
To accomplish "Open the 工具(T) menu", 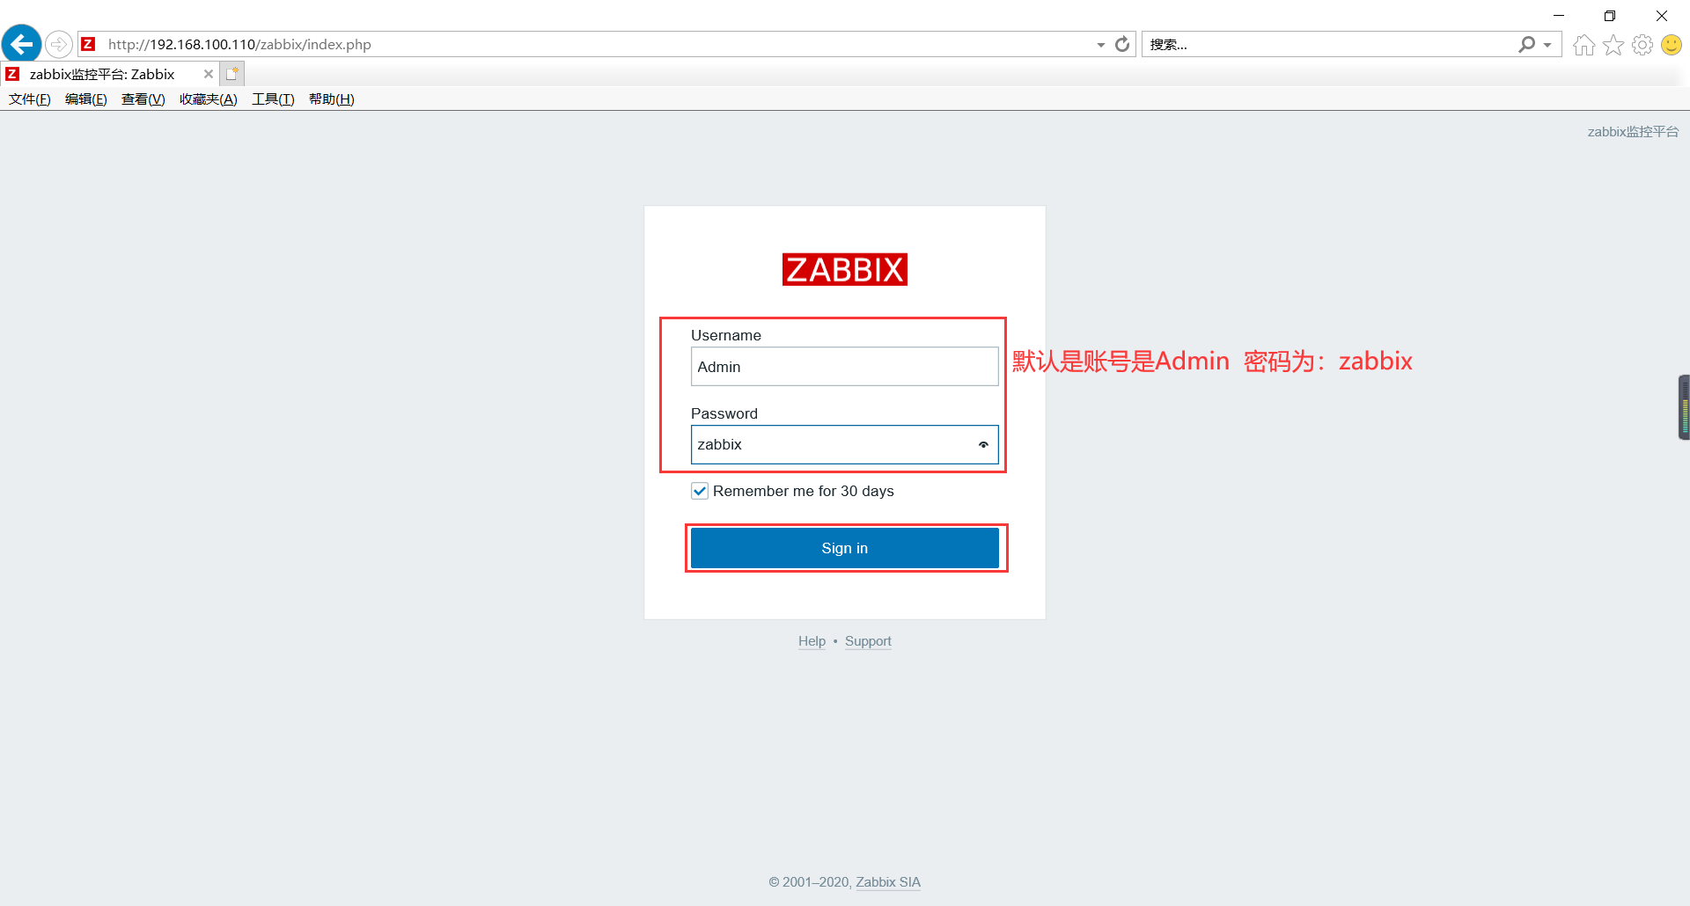I will coord(273,99).
